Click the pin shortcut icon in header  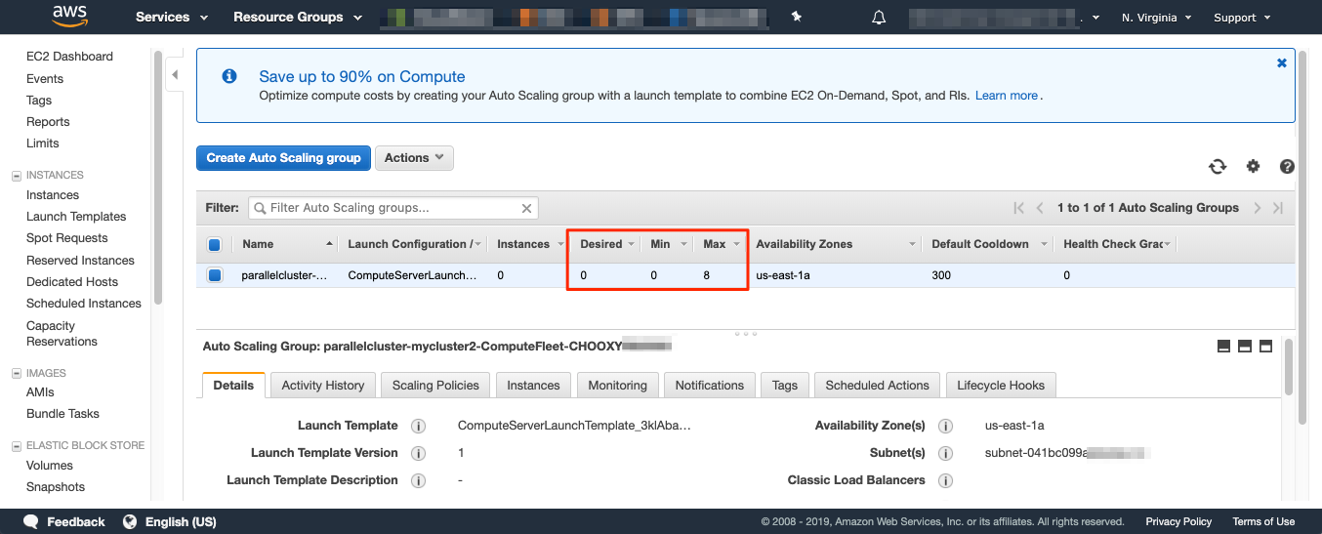point(797,17)
